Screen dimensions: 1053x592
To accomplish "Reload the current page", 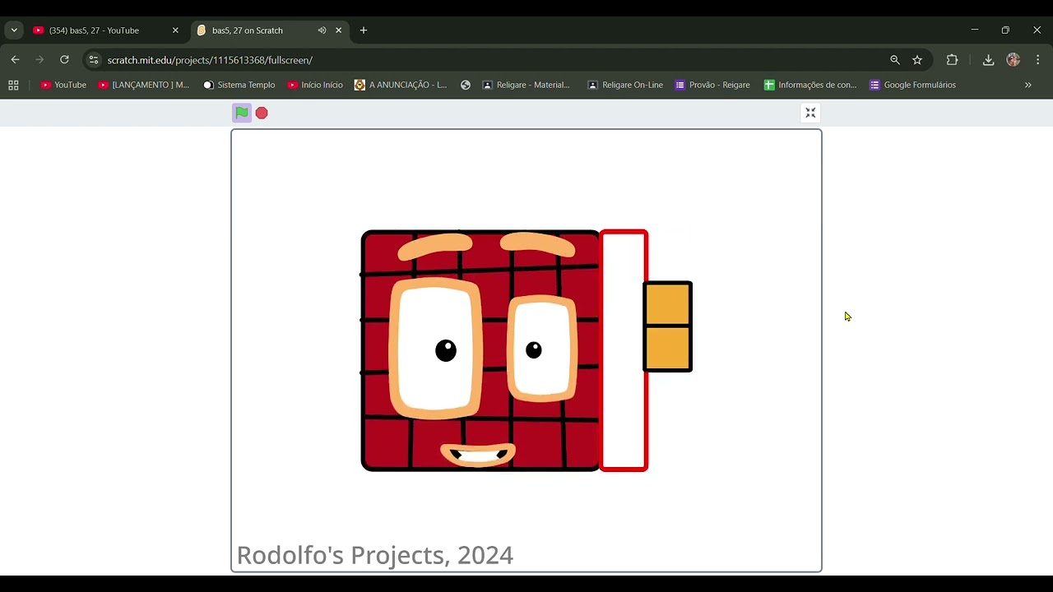I will 64,60.
